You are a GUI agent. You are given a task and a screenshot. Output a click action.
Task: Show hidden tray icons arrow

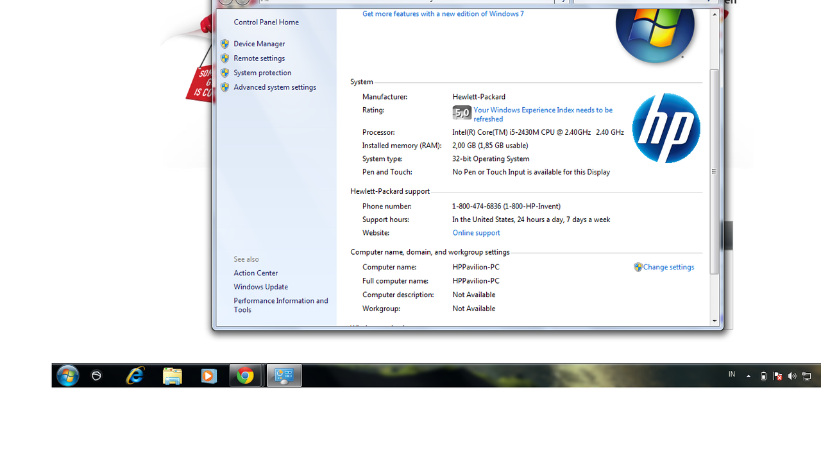click(748, 377)
